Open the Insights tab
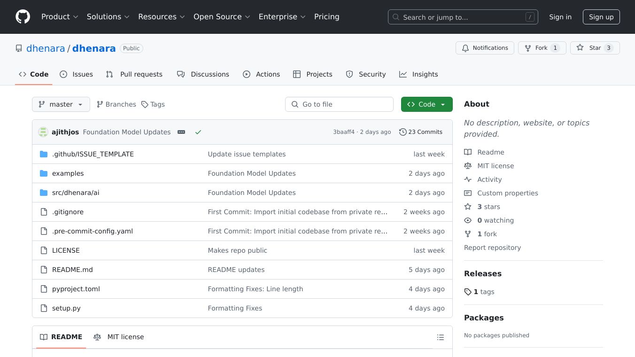Image resolution: width=635 pixels, height=357 pixels. pyautogui.click(x=418, y=74)
